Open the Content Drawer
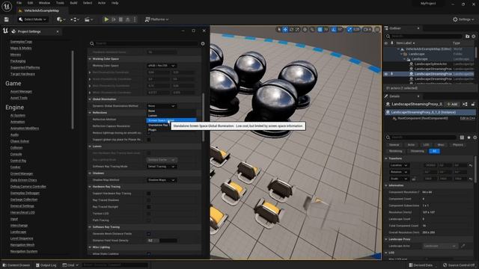Screen dimensions: 479x269 pos(16,265)
